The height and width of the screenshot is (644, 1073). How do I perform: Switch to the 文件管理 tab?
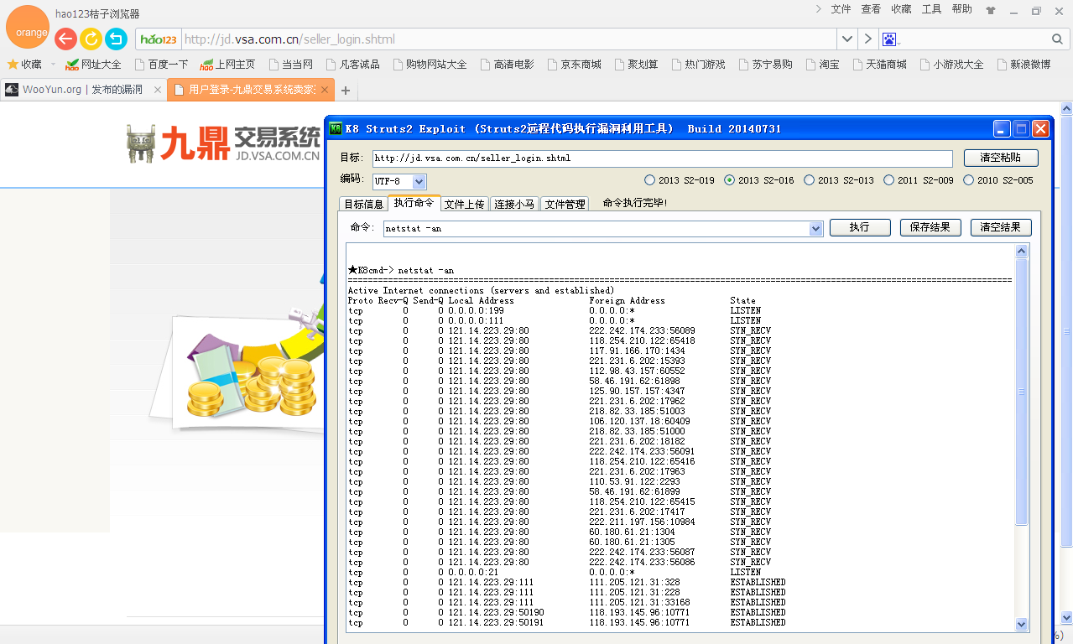(x=565, y=204)
